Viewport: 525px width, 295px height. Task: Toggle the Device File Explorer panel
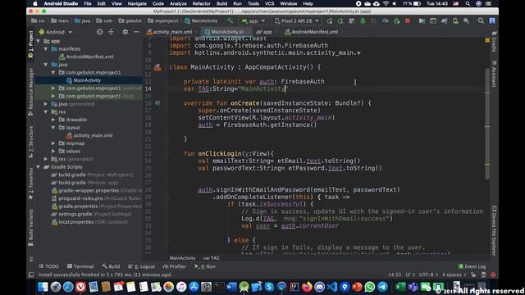[494, 231]
